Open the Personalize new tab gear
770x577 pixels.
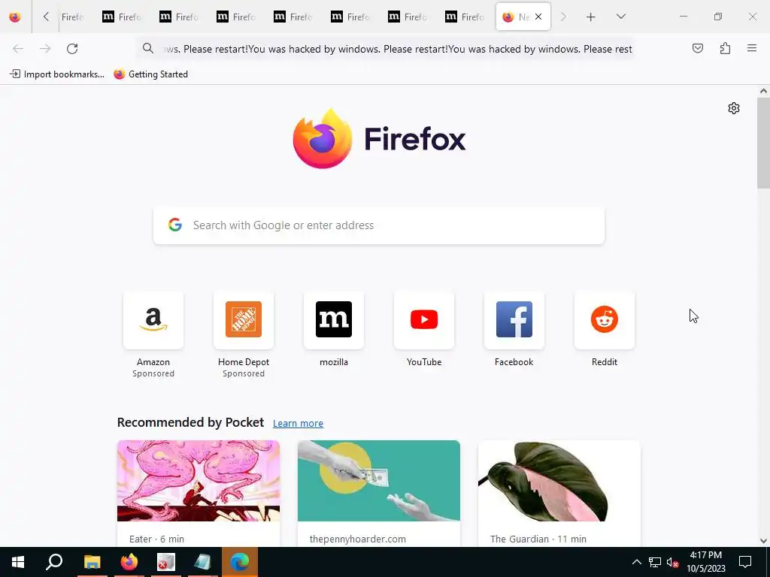(x=734, y=108)
